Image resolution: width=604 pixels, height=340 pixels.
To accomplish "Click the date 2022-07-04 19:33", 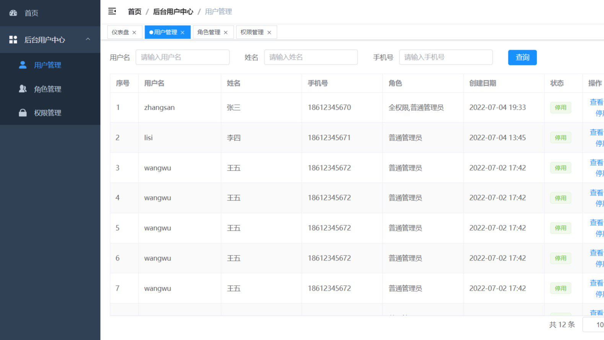I will [498, 107].
